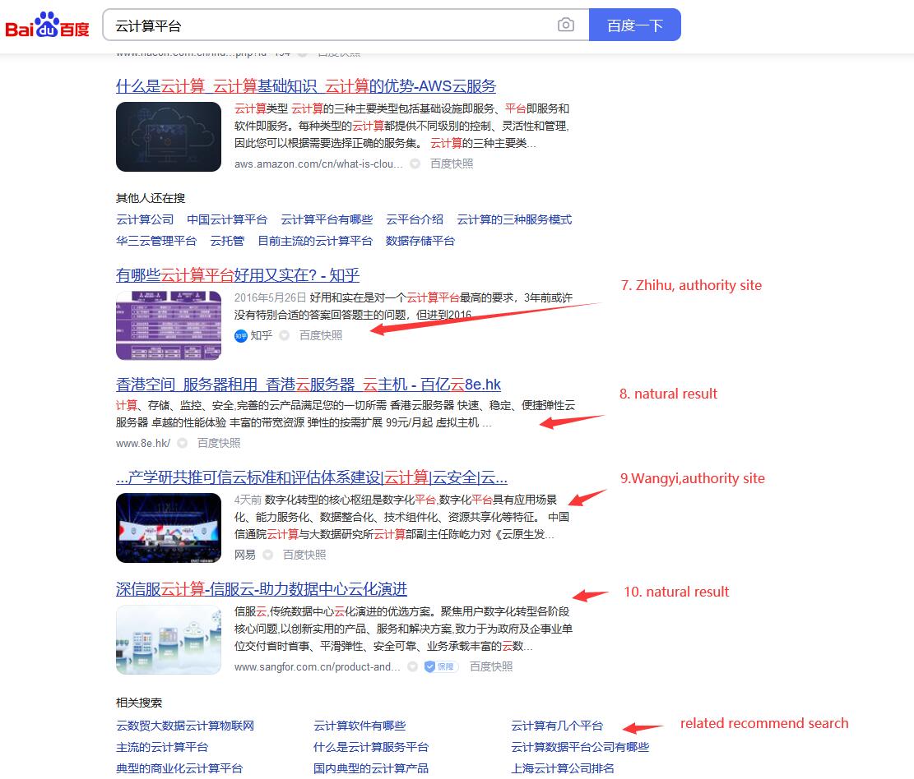Click the 深信服 result thumbnail
Screen dimensions: 914x779
(x=169, y=640)
